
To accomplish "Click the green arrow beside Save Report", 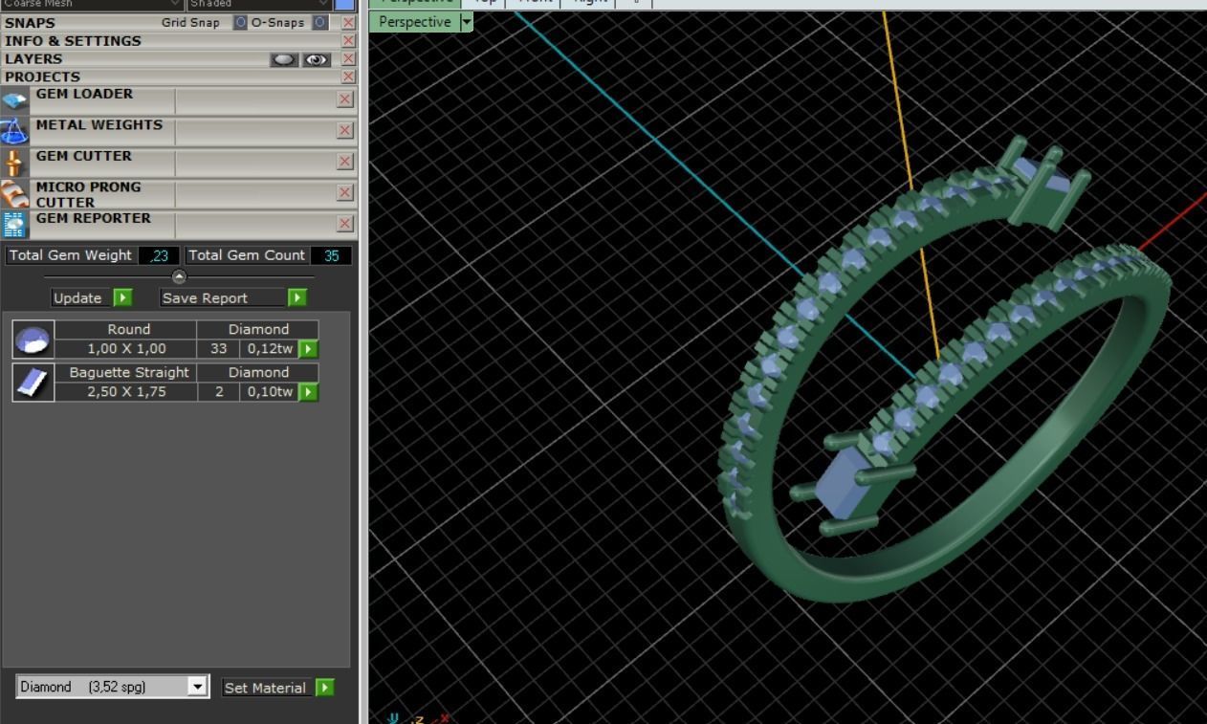I will pos(297,297).
